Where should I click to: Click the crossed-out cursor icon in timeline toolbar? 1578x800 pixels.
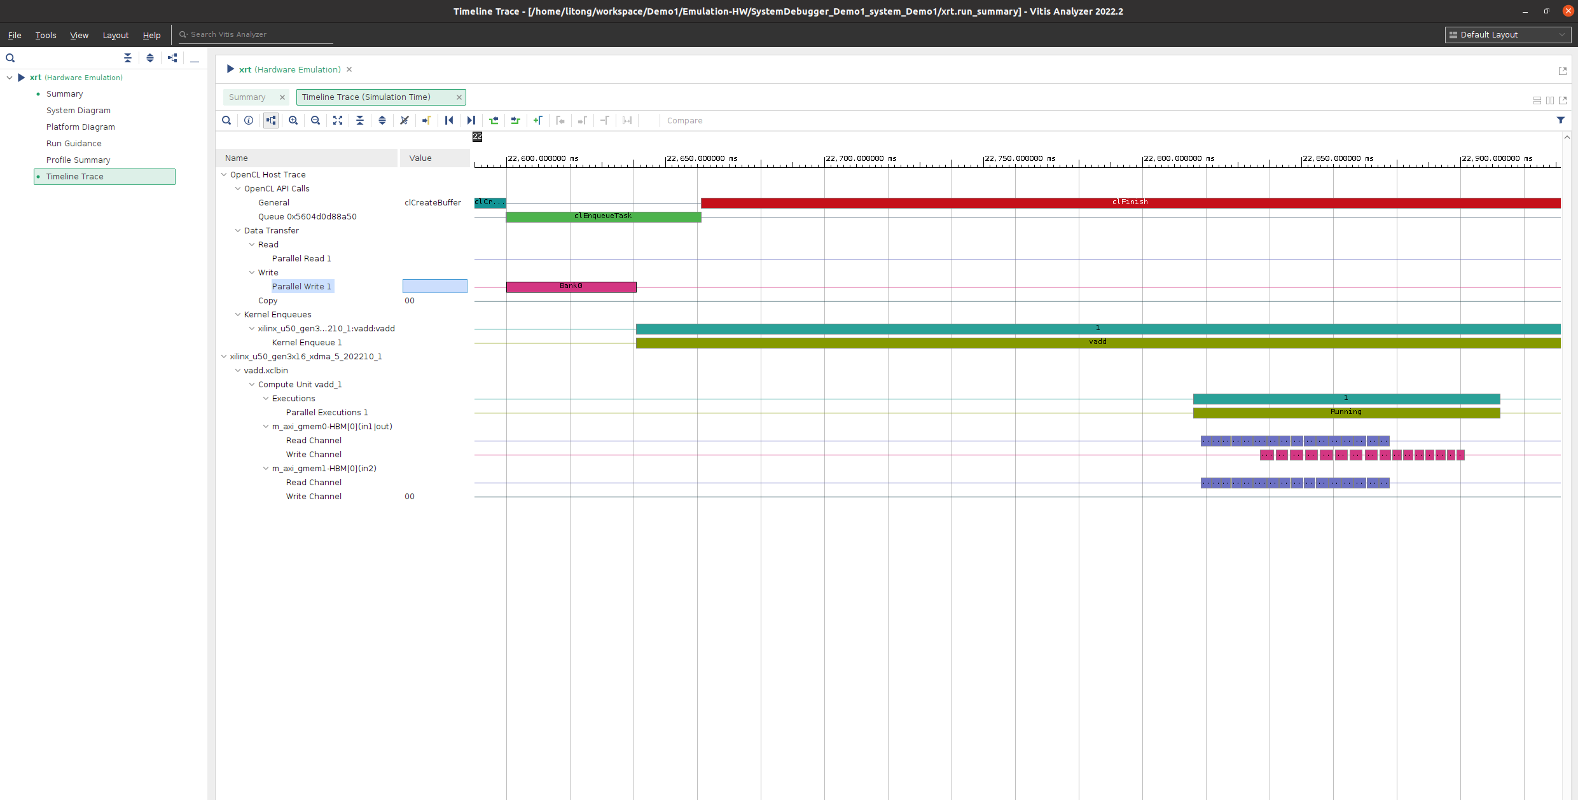point(405,120)
